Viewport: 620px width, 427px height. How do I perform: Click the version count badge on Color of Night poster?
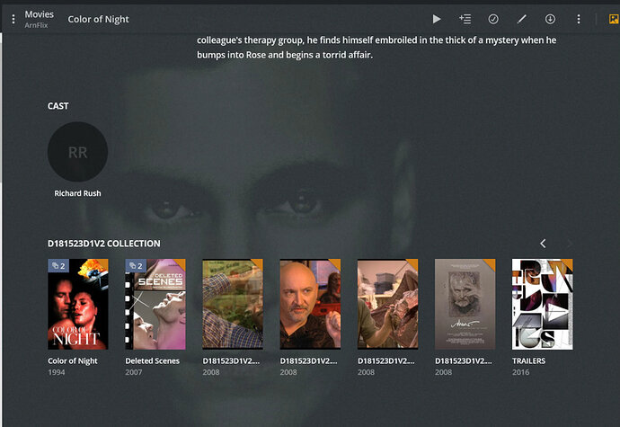(58, 266)
